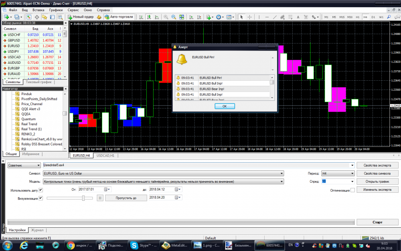The image size is (401, 251).
Task: Open search magnifier in toolbar
Action: (x=389, y=17)
